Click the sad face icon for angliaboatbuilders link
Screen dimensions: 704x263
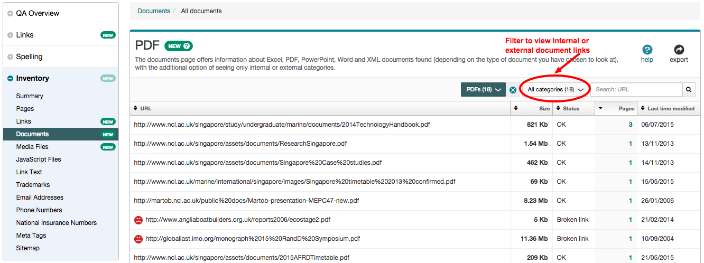pyautogui.click(x=138, y=220)
